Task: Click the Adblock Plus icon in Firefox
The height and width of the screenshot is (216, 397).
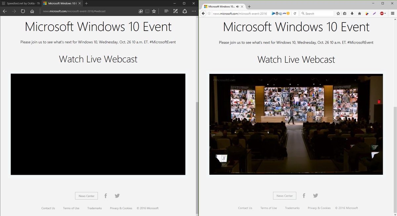Action: 382,14
